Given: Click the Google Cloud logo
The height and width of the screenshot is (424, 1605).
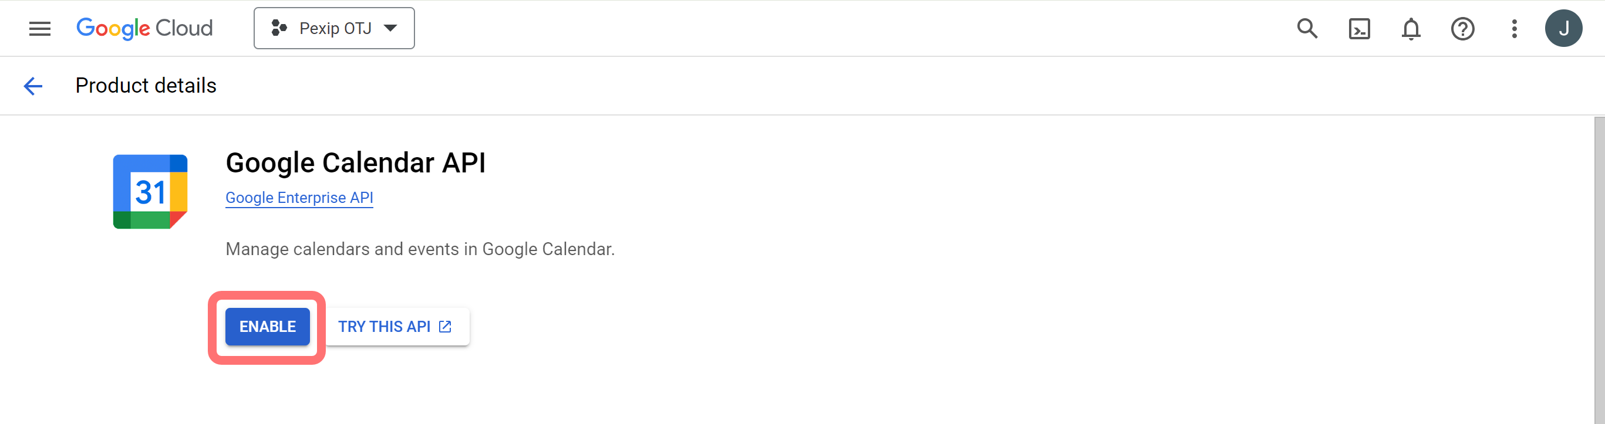Looking at the screenshot, I should (x=144, y=29).
